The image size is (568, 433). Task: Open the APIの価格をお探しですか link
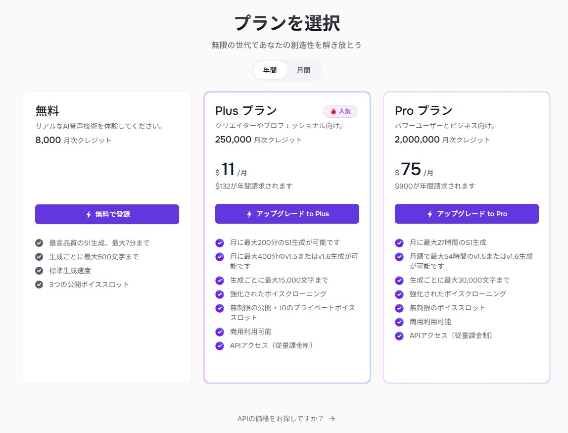281,419
